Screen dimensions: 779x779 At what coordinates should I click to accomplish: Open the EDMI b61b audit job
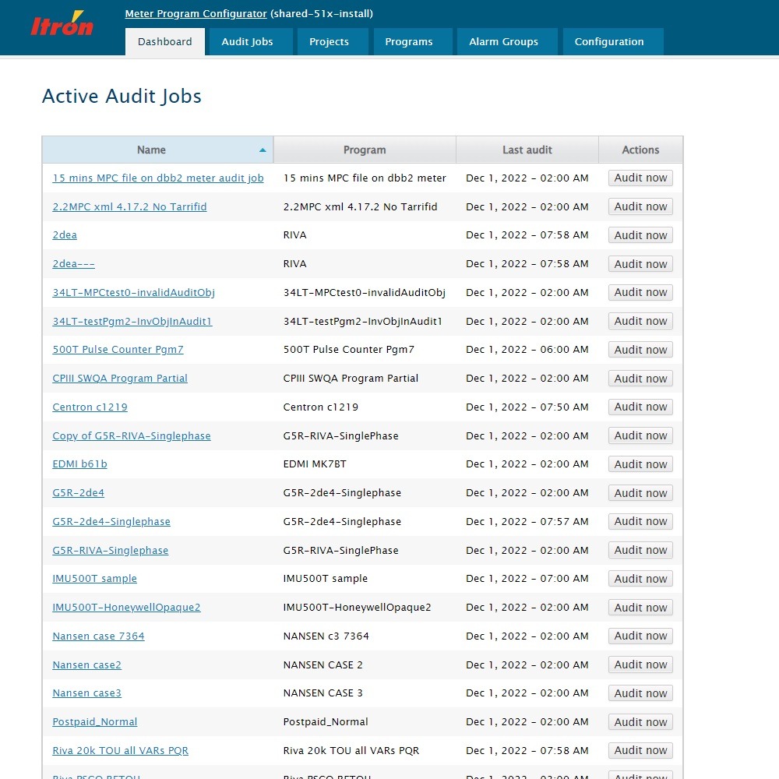coord(79,464)
